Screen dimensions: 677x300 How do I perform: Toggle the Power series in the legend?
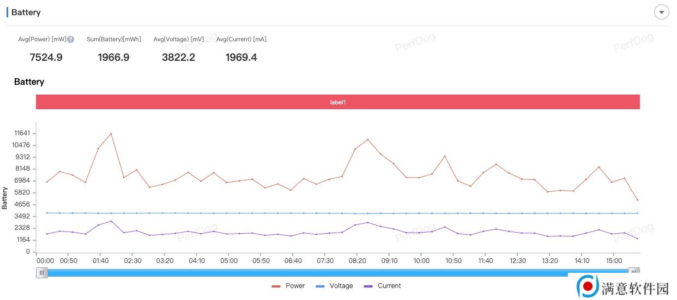coord(288,286)
